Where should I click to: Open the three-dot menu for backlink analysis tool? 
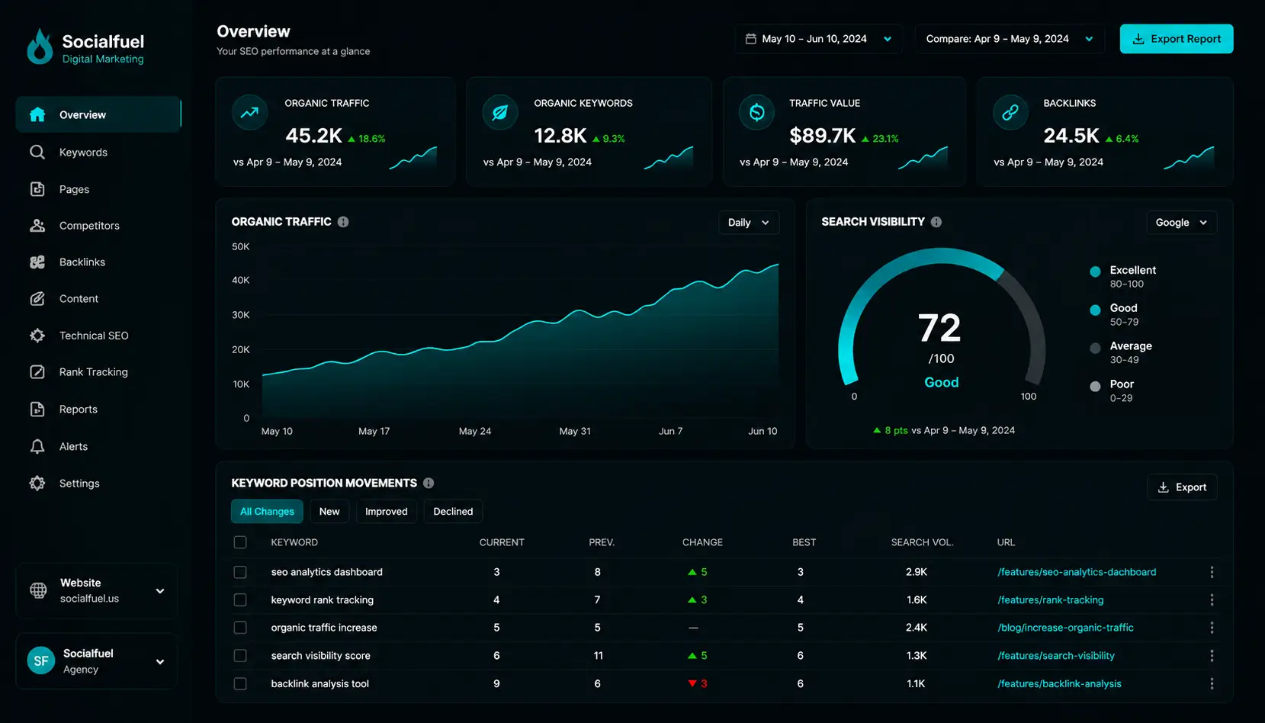[x=1212, y=683]
